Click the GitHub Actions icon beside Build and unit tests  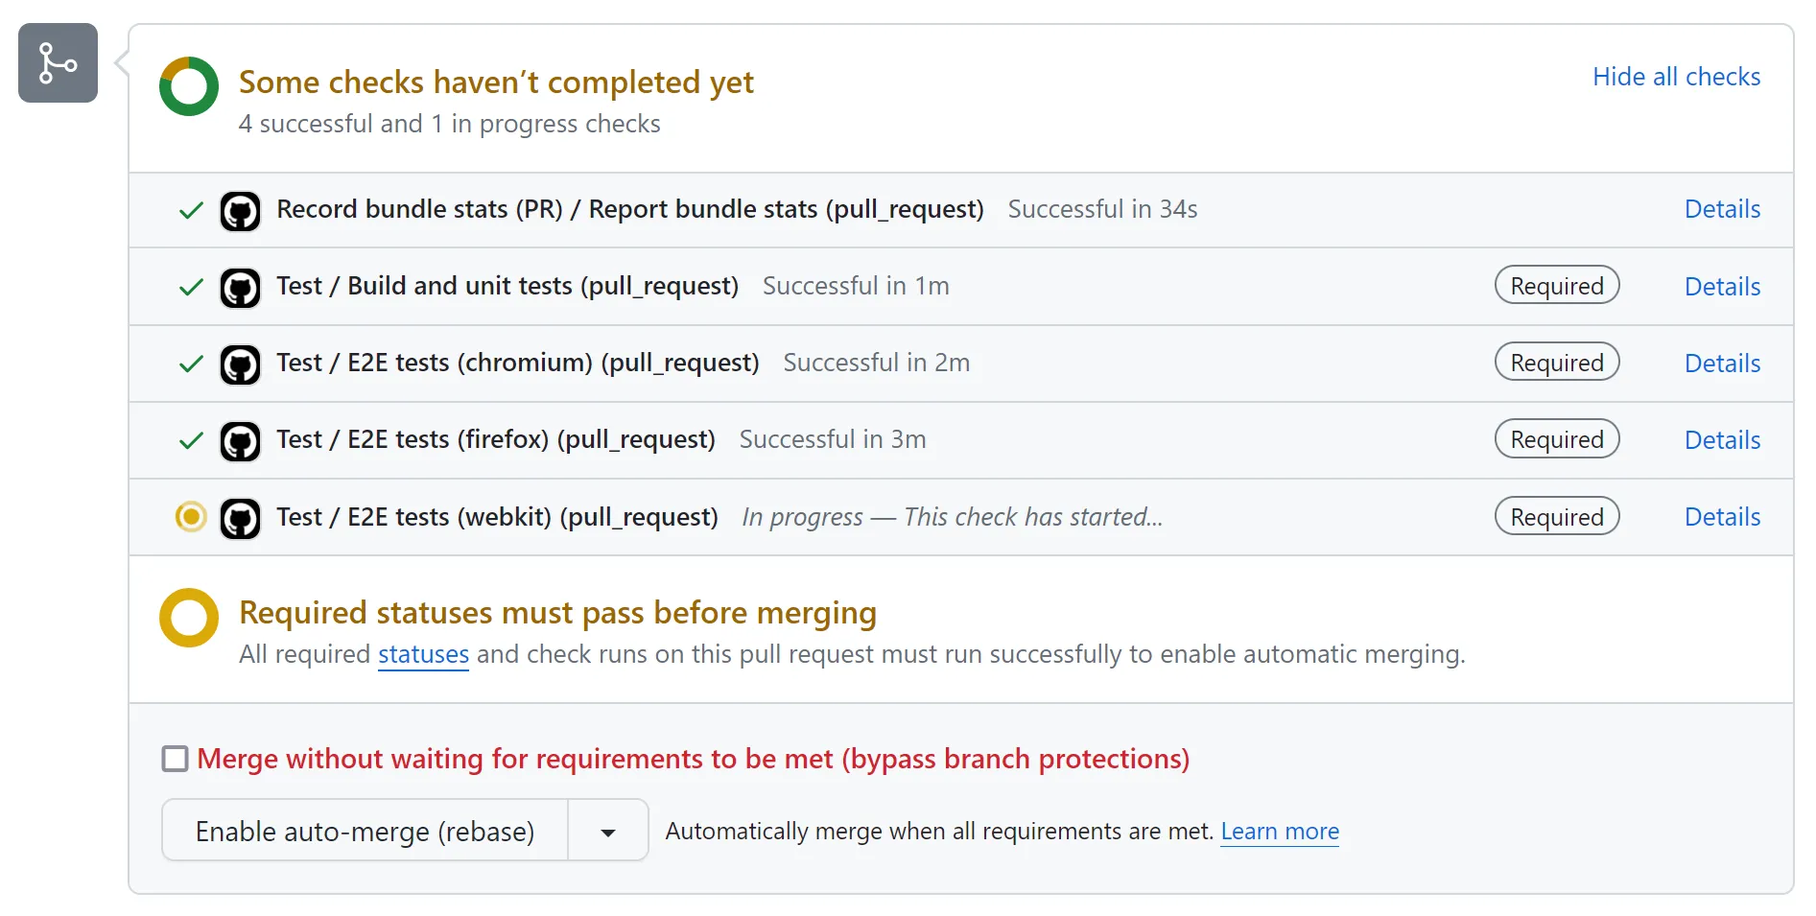[x=241, y=287]
